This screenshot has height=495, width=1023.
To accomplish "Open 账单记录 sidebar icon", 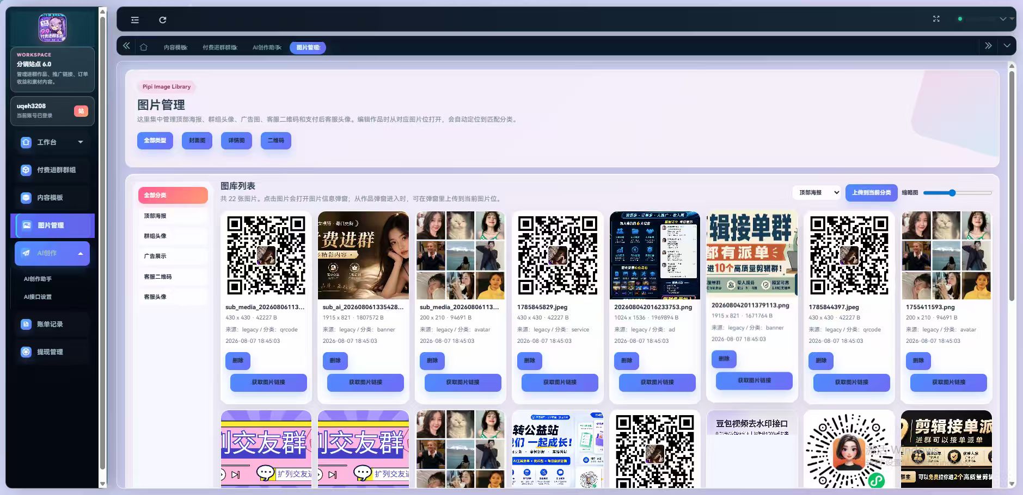I will tap(26, 324).
